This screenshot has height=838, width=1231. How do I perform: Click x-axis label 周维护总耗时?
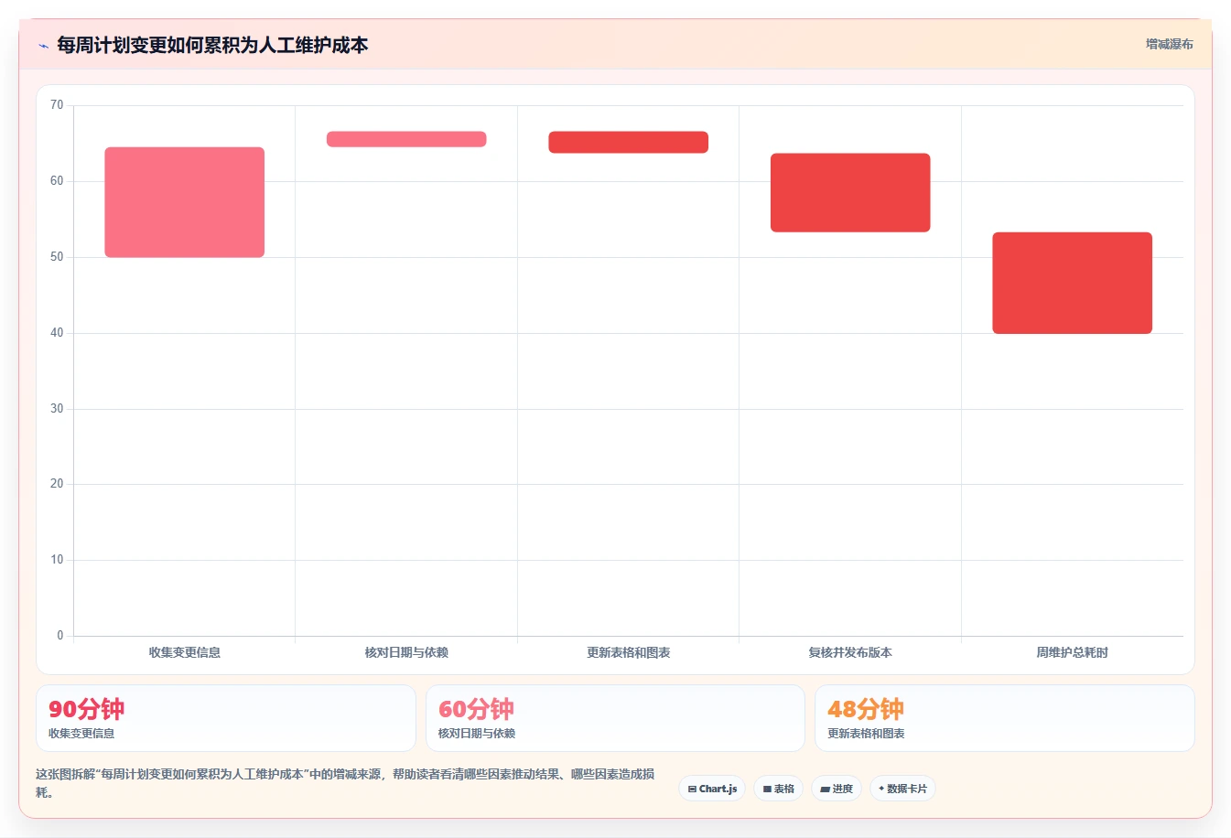(1073, 652)
